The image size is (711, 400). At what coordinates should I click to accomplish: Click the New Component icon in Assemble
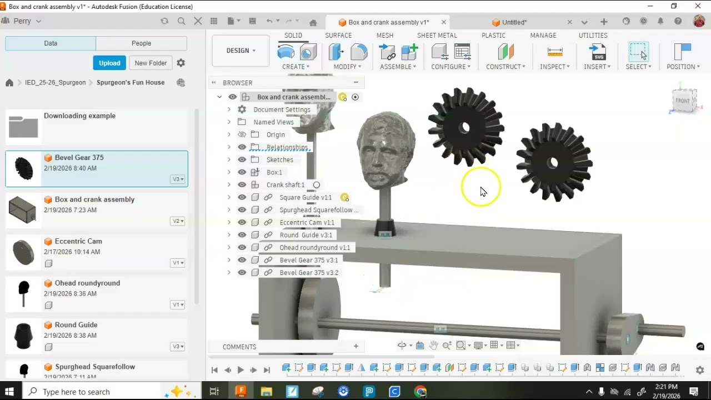(409, 52)
